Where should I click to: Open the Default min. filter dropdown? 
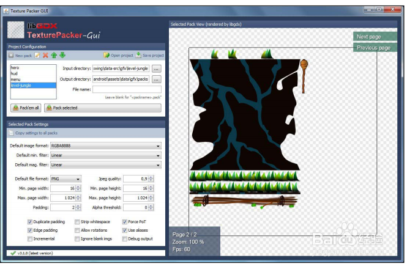106,155
